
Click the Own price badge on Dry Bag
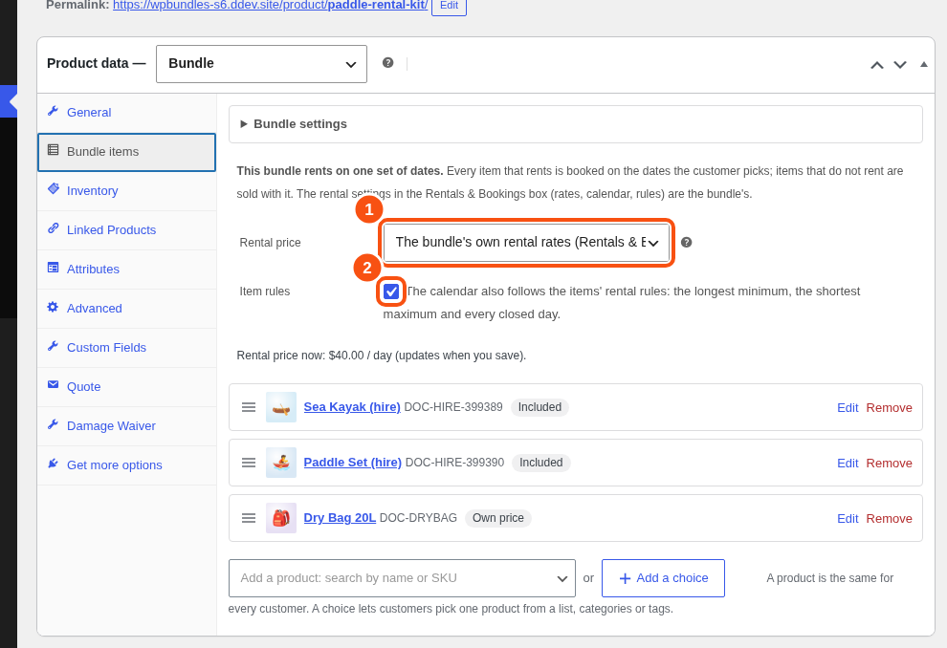[x=498, y=518]
